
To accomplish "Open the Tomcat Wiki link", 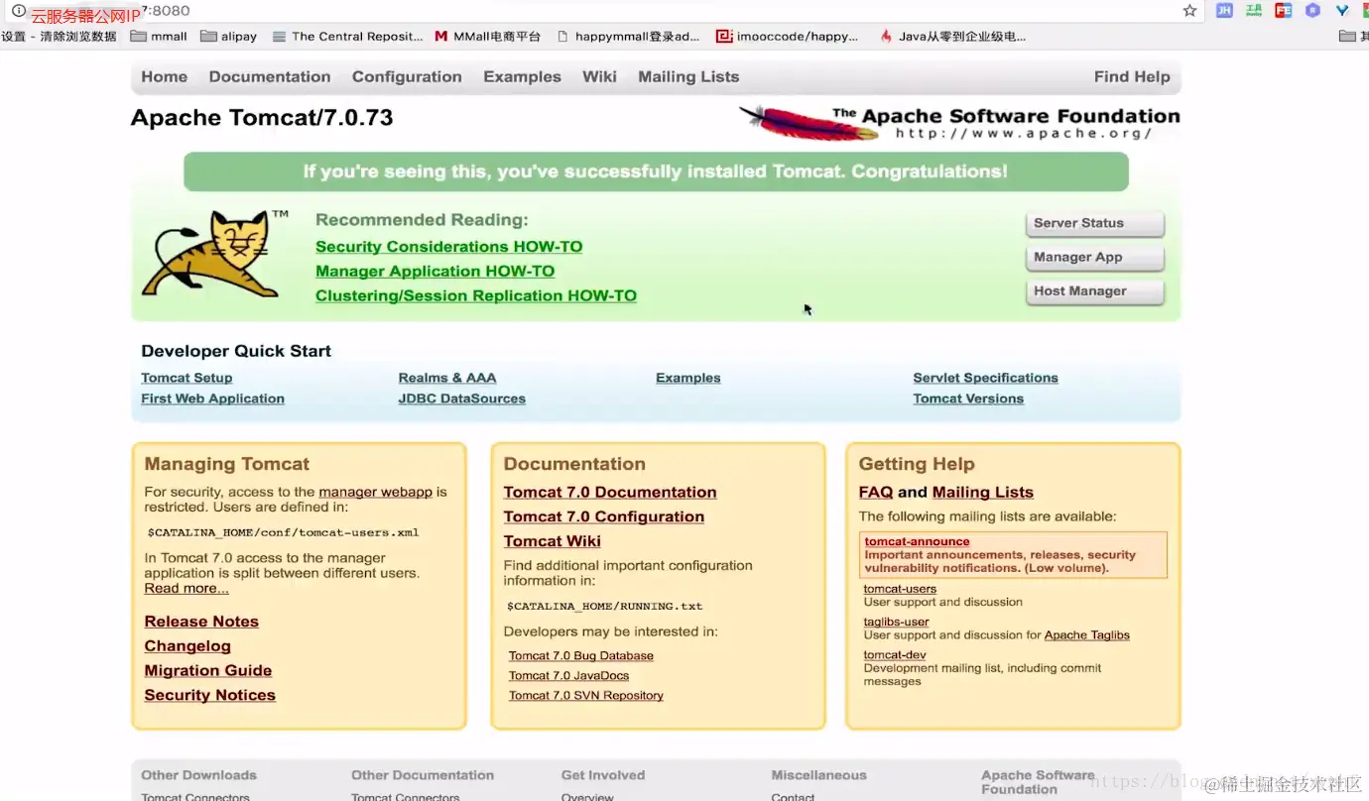I will 552,541.
